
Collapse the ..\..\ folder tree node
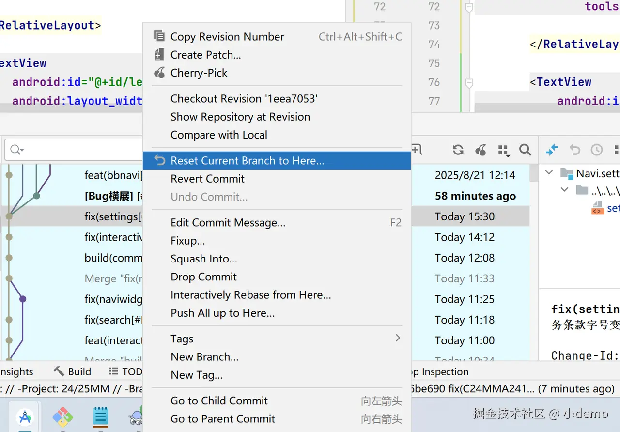[565, 190]
